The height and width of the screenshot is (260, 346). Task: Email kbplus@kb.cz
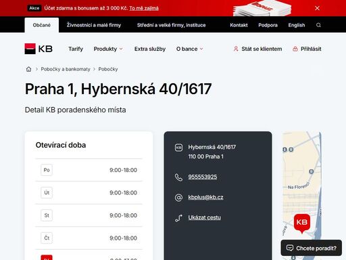tap(205, 197)
